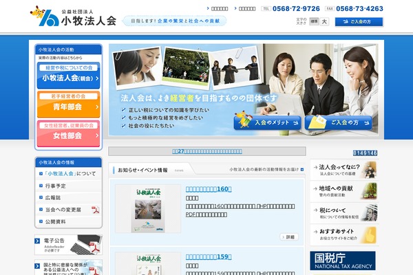Open the 小牧法人会 160 magazine cover thumbnail
413x275 pixels.
tap(148, 209)
